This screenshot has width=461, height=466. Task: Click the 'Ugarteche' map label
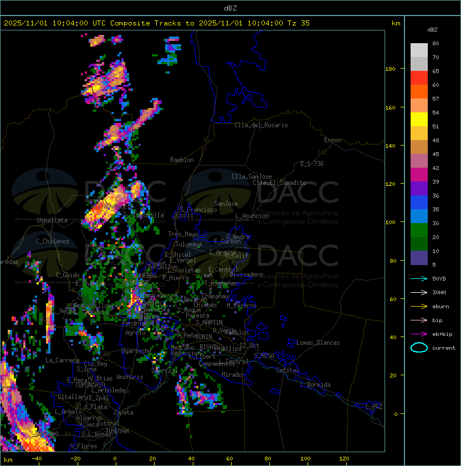(x=136, y=351)
